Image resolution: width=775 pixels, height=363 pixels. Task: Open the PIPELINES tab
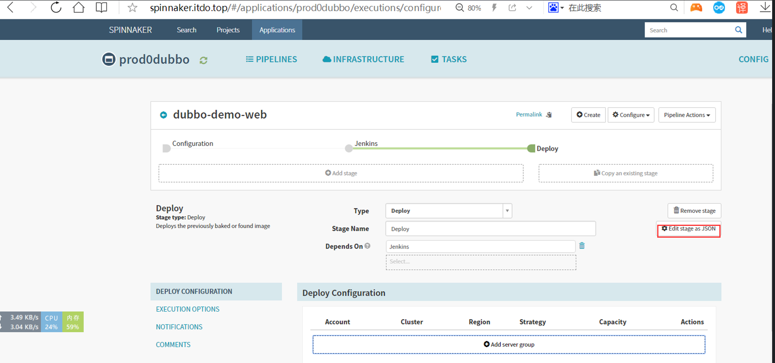(x=271, y=59)
